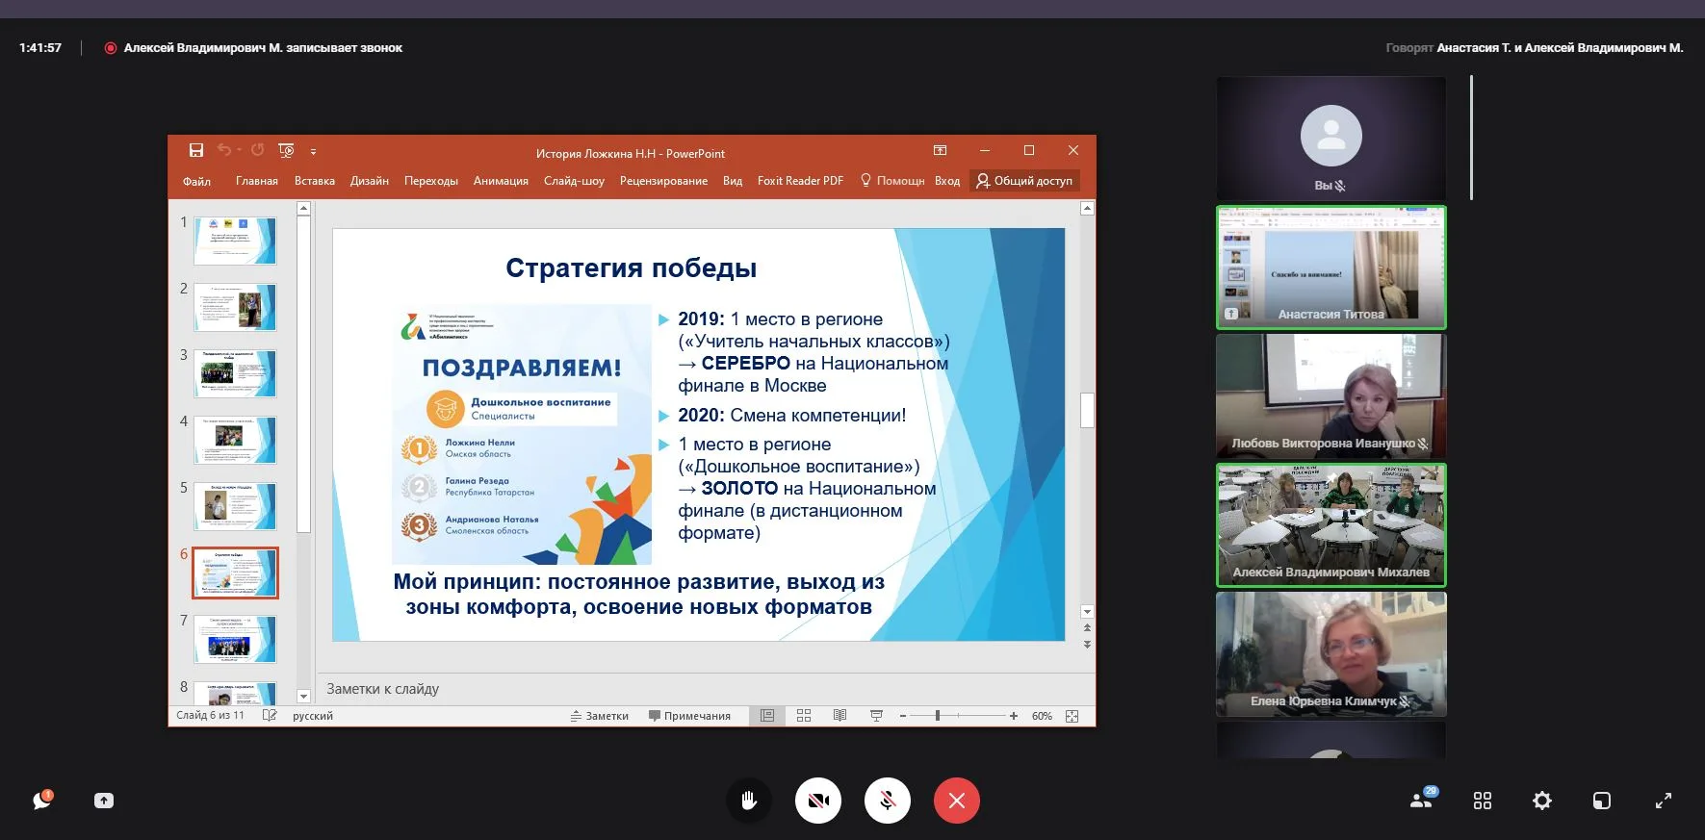Enter fullscreen with the expand arrows icon
This screenshot has width=1705, height=840.
pos(1664,801)
